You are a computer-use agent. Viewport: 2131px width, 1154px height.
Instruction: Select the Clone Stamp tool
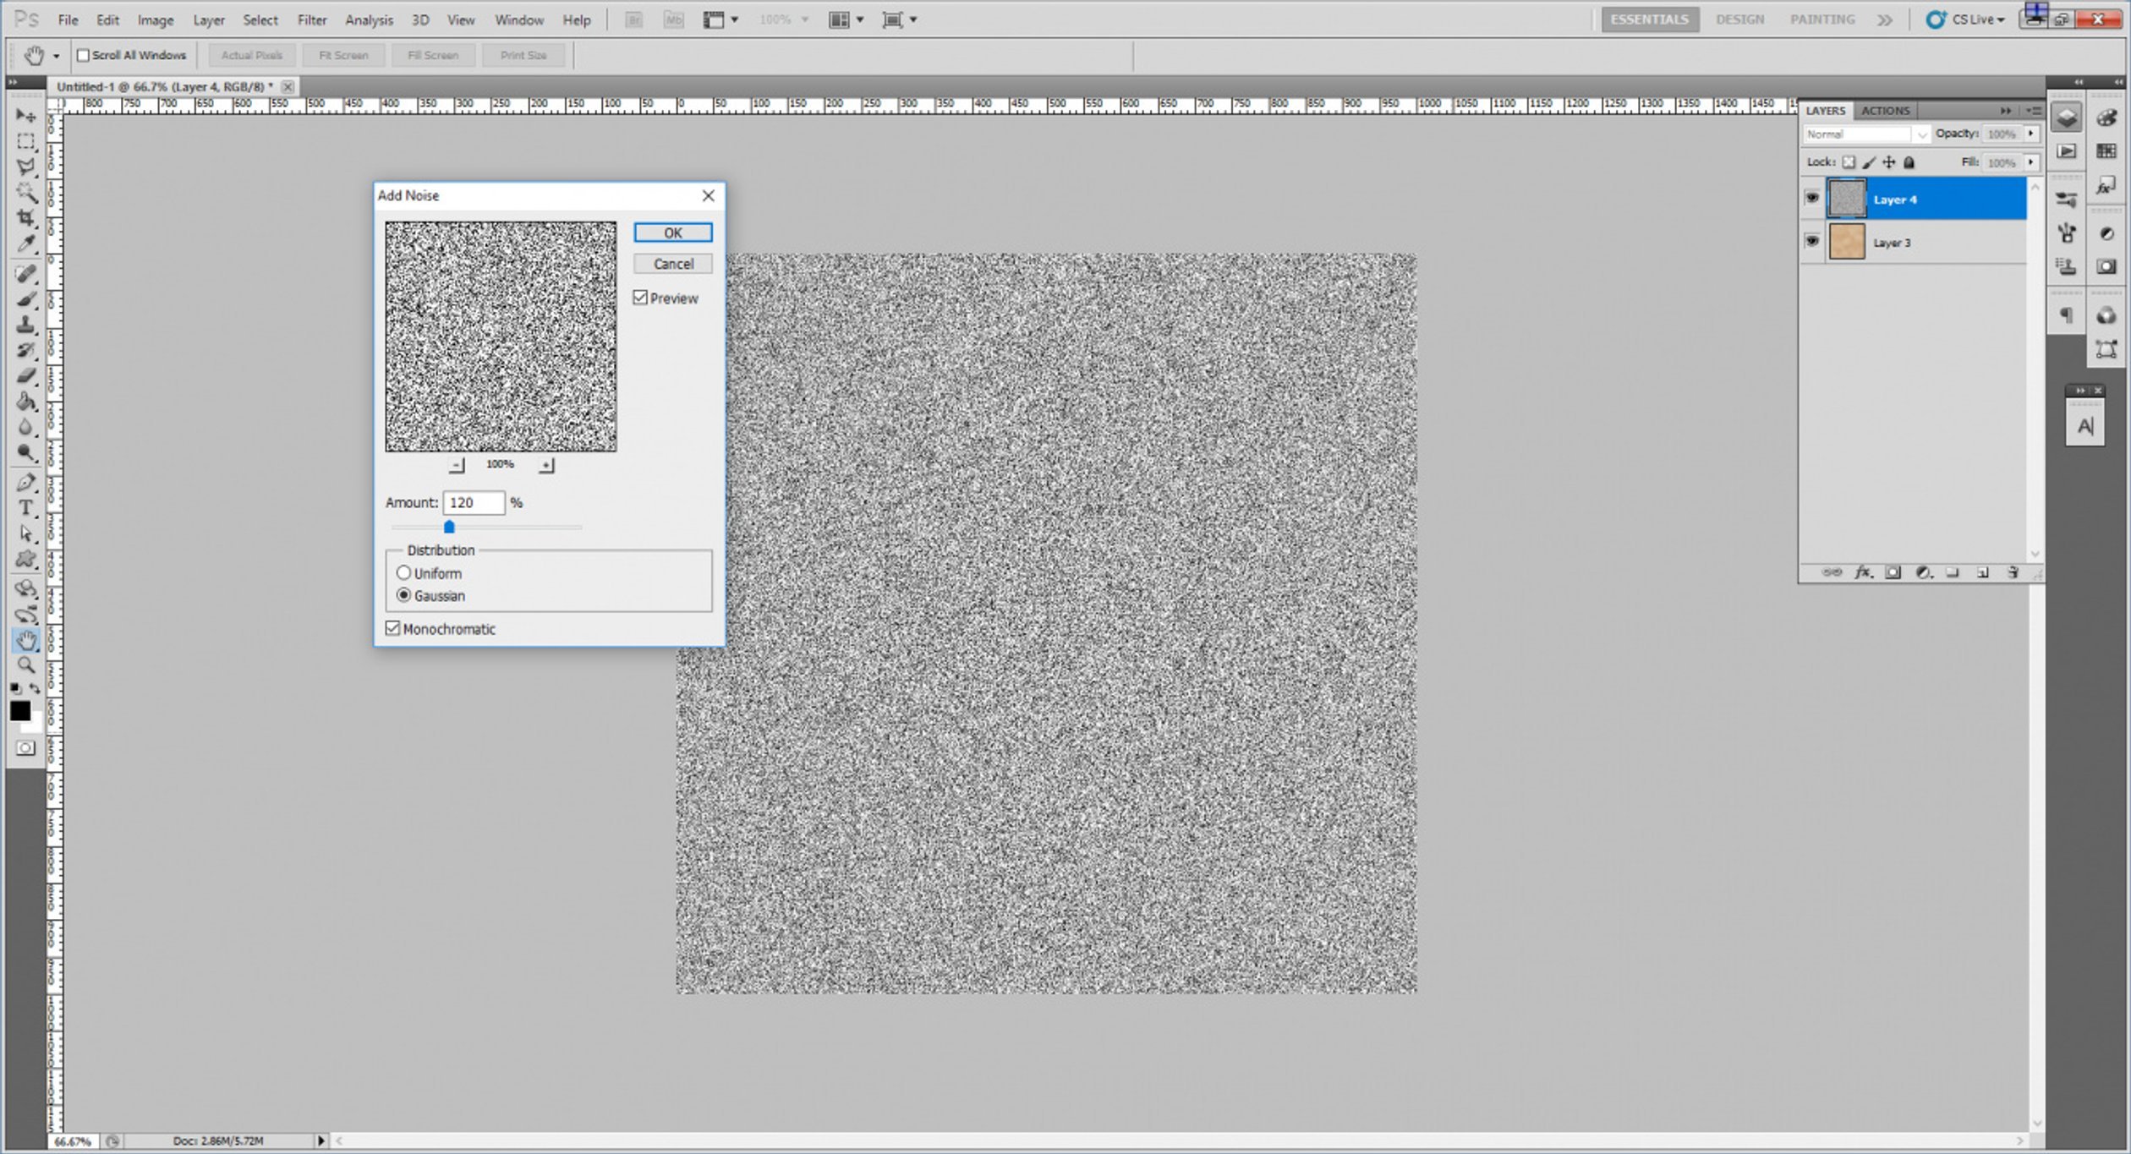tap(26, 325)
